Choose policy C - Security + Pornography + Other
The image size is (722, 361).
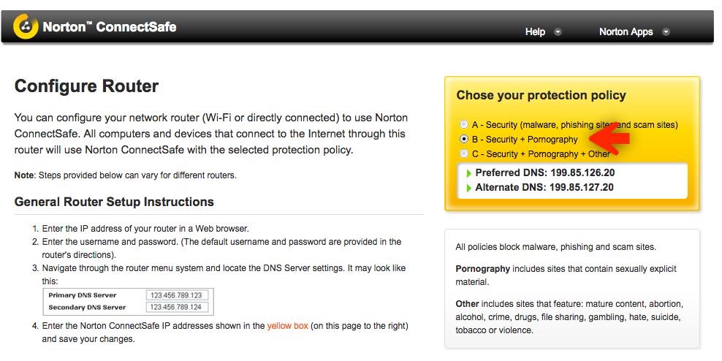coord(464,153)
